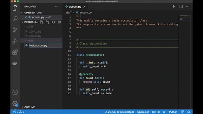203x114 pixels.
Task: Close the accum.py editor tab
Action: 84,7
